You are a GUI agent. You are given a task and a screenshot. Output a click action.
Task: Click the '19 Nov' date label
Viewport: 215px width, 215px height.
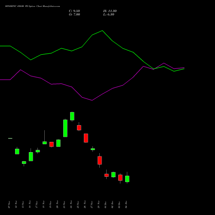pos(50,204)
